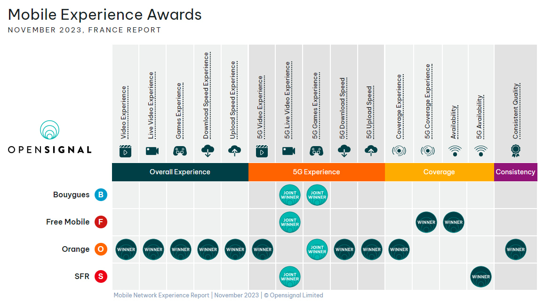Click Free Mobile's Availability winner badge

pyautogui.click(x=454, y=222)
